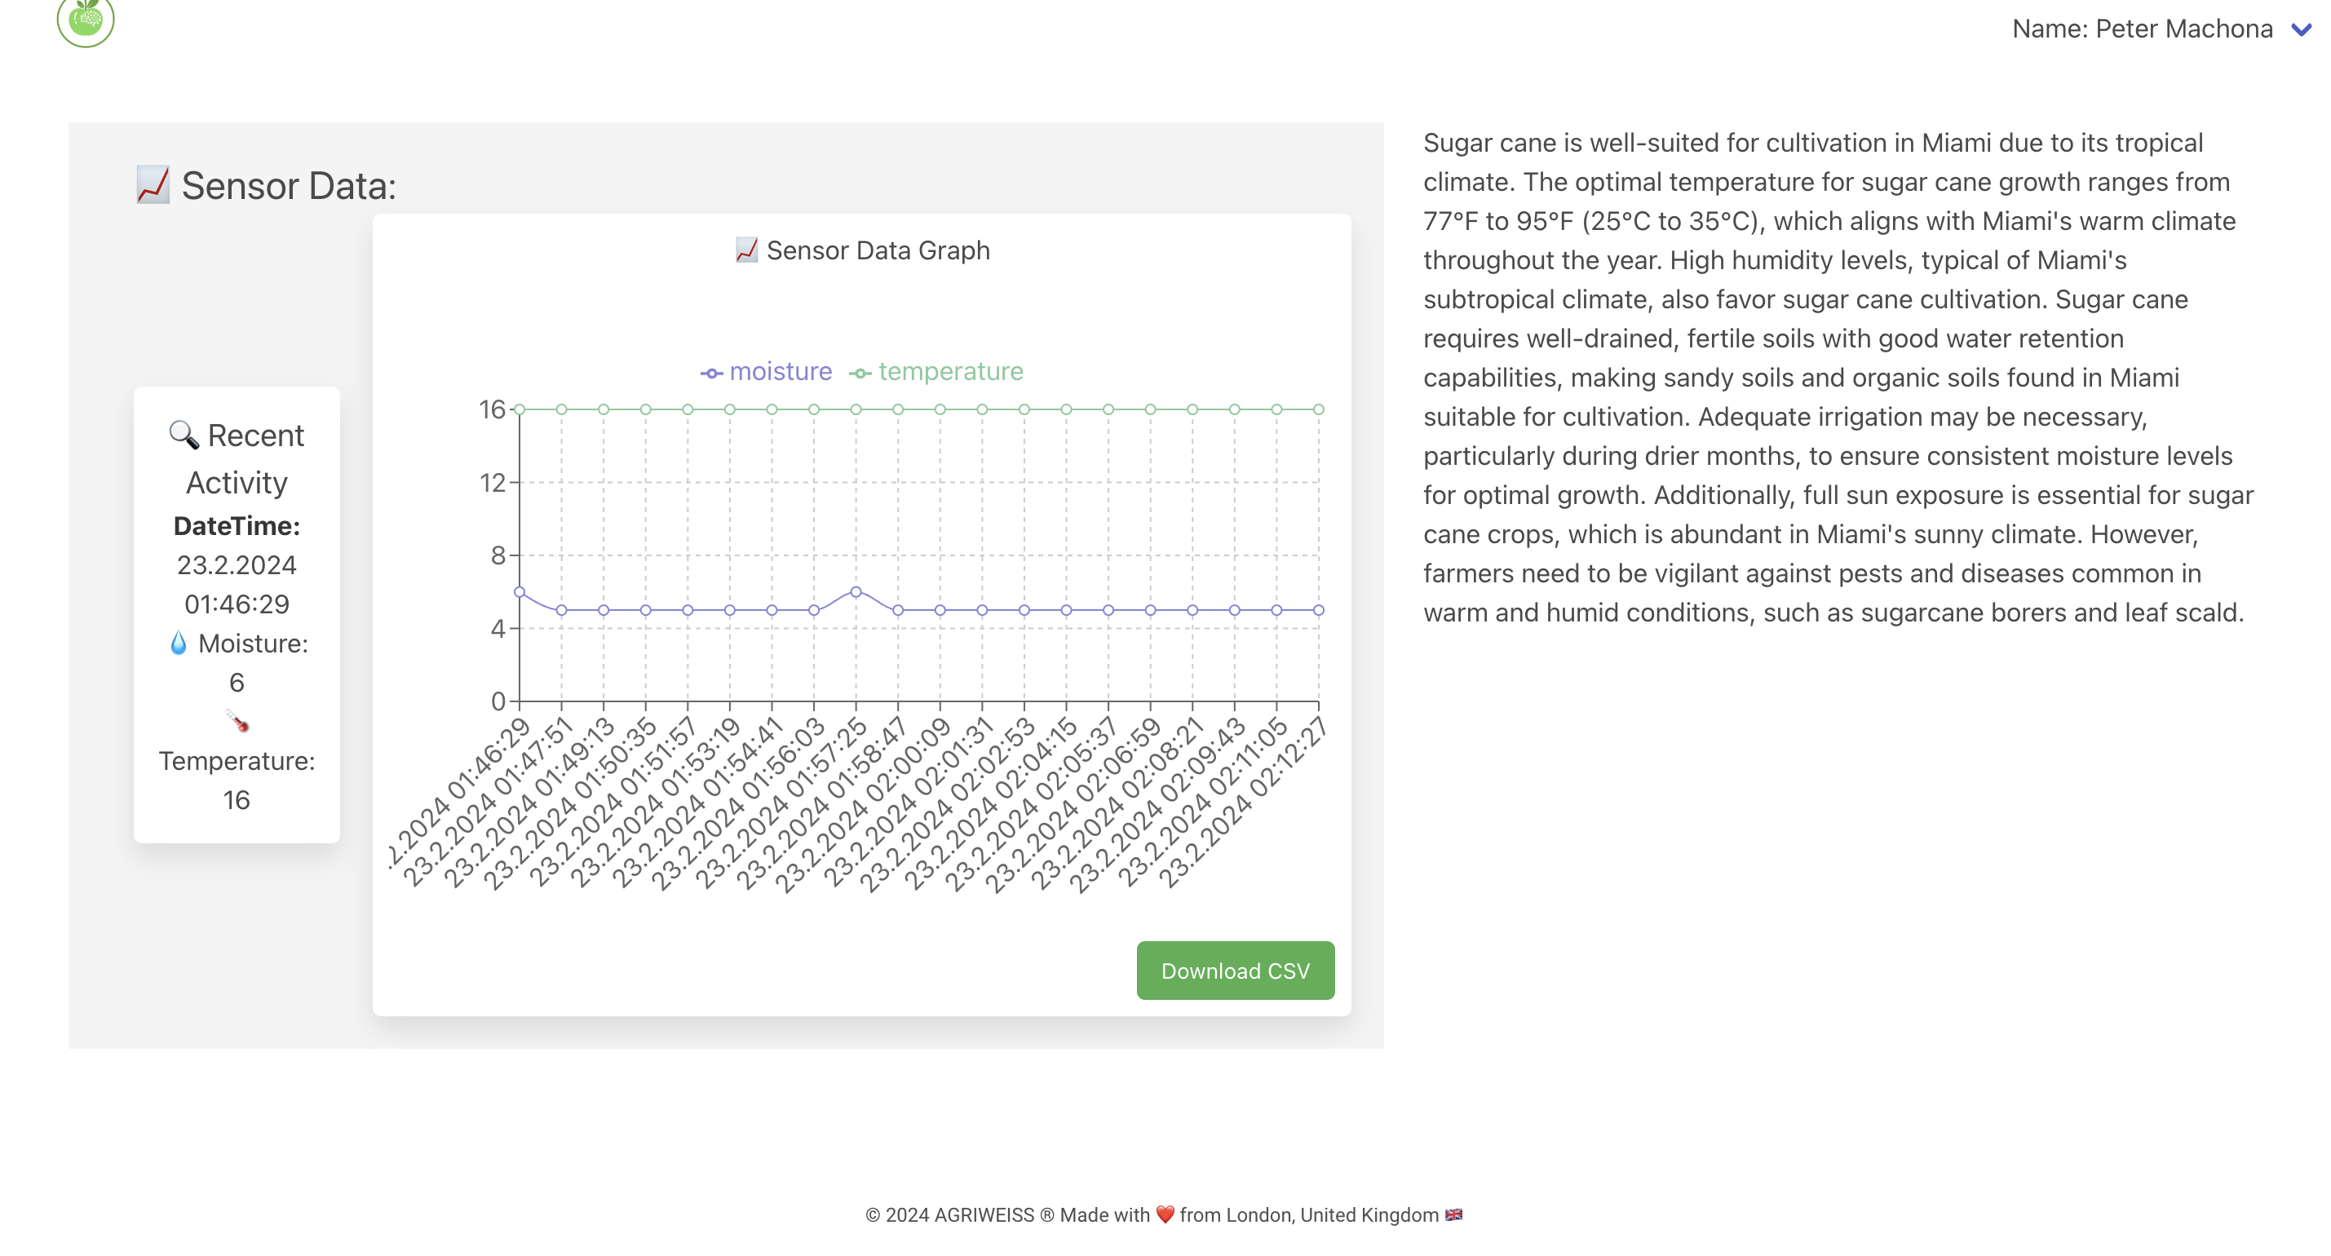Click the thermometer Temperature icon

click(237, 721)
